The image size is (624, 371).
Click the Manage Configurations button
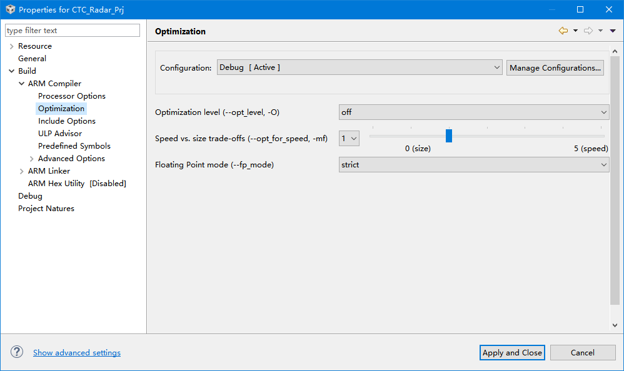click(x=555, y=67)
